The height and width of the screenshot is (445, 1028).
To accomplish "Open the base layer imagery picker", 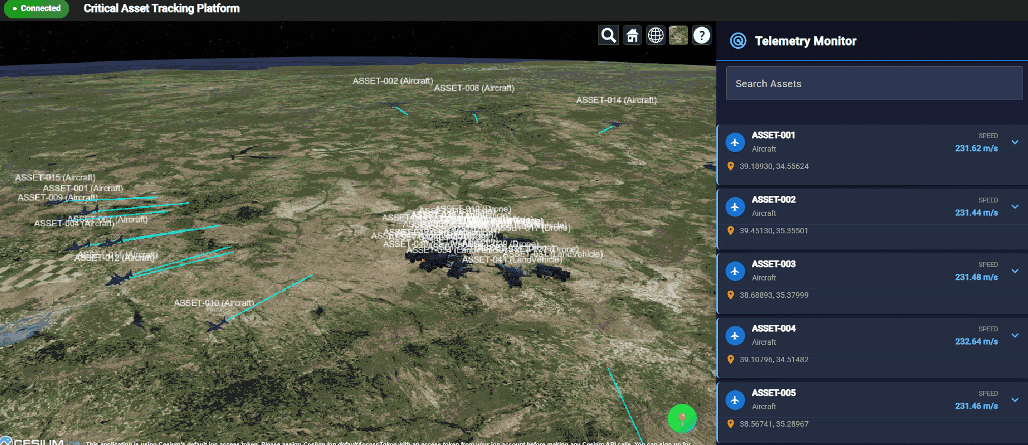I will click(x=678, y=36).
